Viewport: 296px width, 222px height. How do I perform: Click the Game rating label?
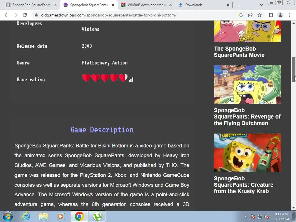point(31,80)
